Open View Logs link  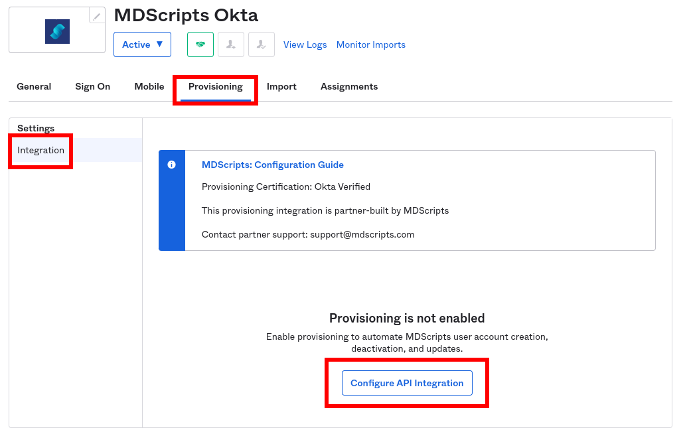point(305,45)
